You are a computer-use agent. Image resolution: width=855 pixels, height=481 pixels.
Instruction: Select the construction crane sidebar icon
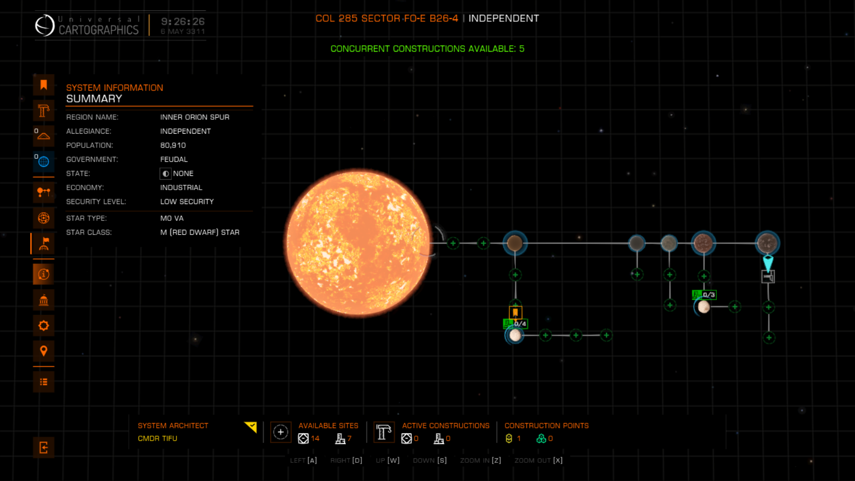[x=44, y=110]
